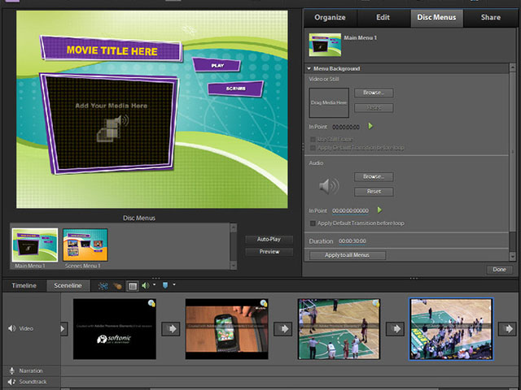Open dropdown arrow next to marker icon
The height and width of the screenshot is (390, 521).
[173, 286]
